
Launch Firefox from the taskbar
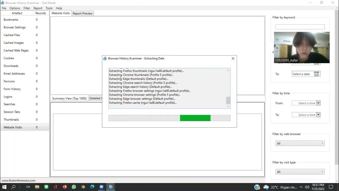[x=65, y=187]
